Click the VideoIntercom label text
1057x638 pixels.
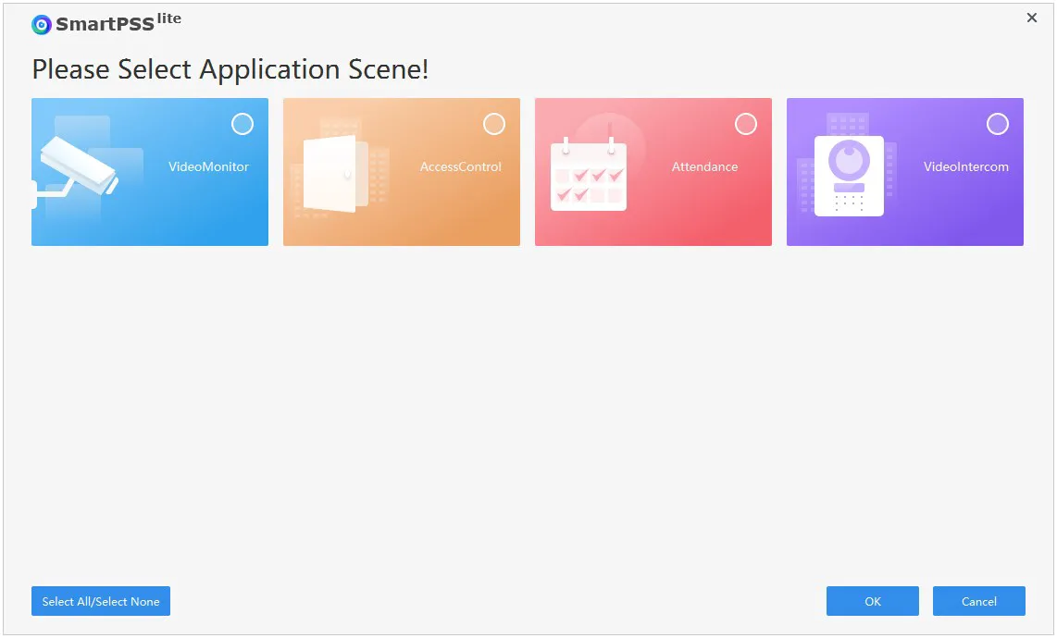point(965,167)
